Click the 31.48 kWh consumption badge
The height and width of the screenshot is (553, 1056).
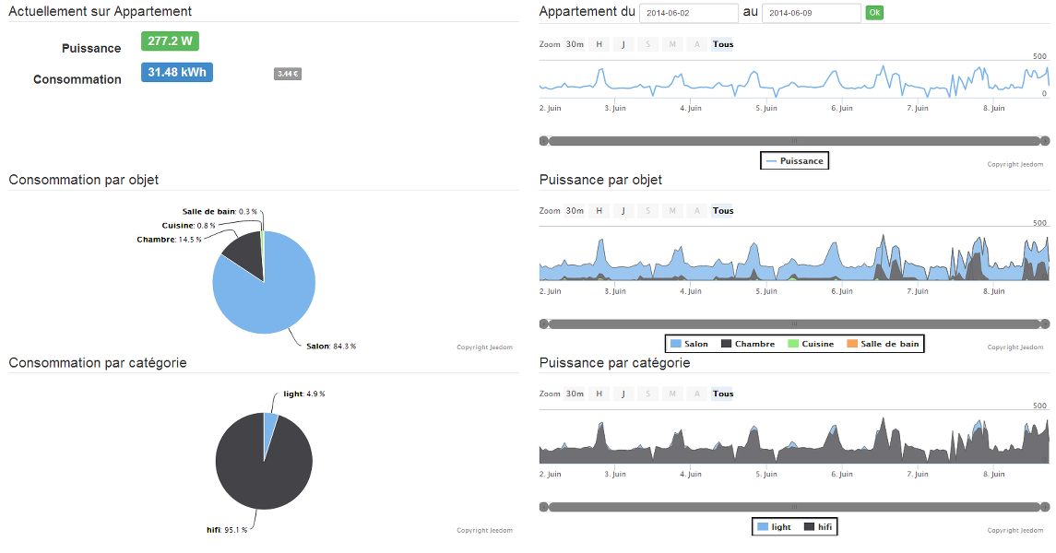(x=177, y=72)
